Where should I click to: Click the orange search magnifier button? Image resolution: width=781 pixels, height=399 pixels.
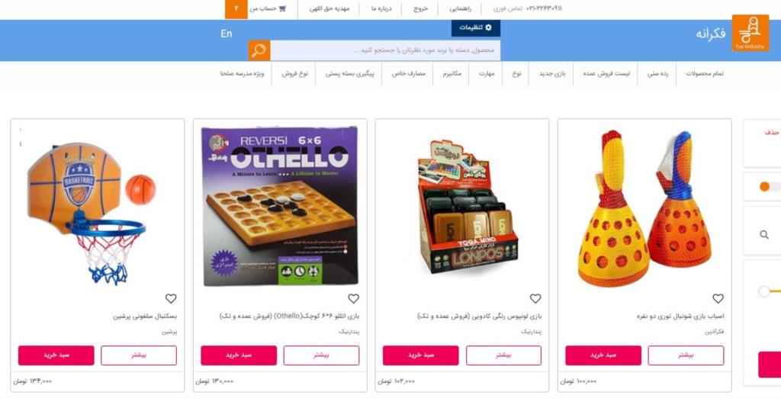[259, 50]
